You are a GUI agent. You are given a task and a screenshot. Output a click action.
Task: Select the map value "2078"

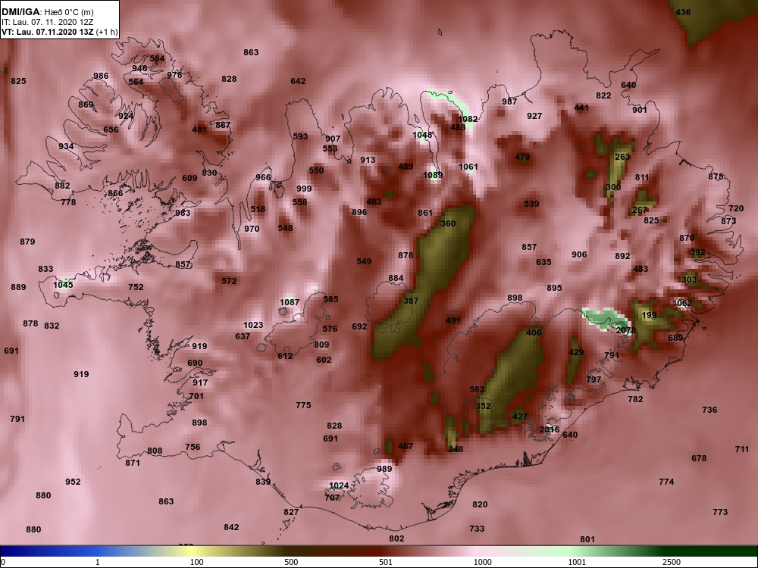tap(626, 331)
